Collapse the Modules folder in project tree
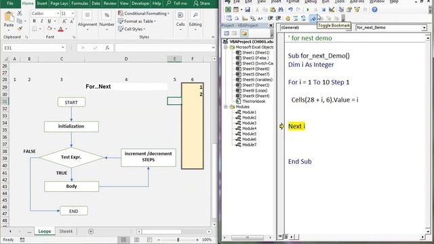The width and height of the screenshot is (434, 244). 226,107
